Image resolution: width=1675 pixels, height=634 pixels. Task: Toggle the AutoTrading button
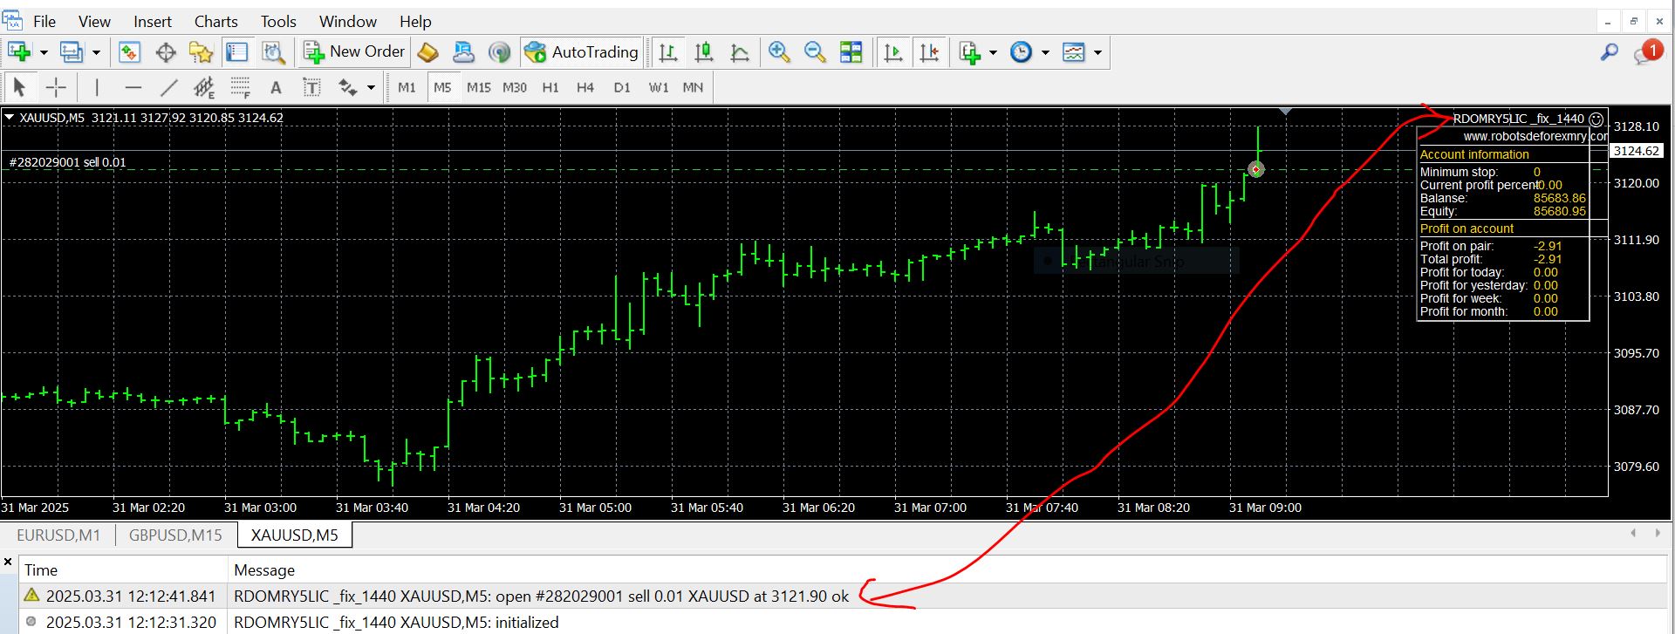(x=582, y=52)
